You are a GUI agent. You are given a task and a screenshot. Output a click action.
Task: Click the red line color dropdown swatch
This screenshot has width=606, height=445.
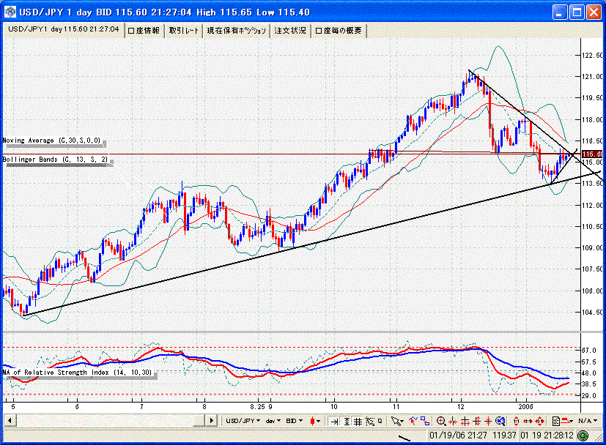coord(568,421)
